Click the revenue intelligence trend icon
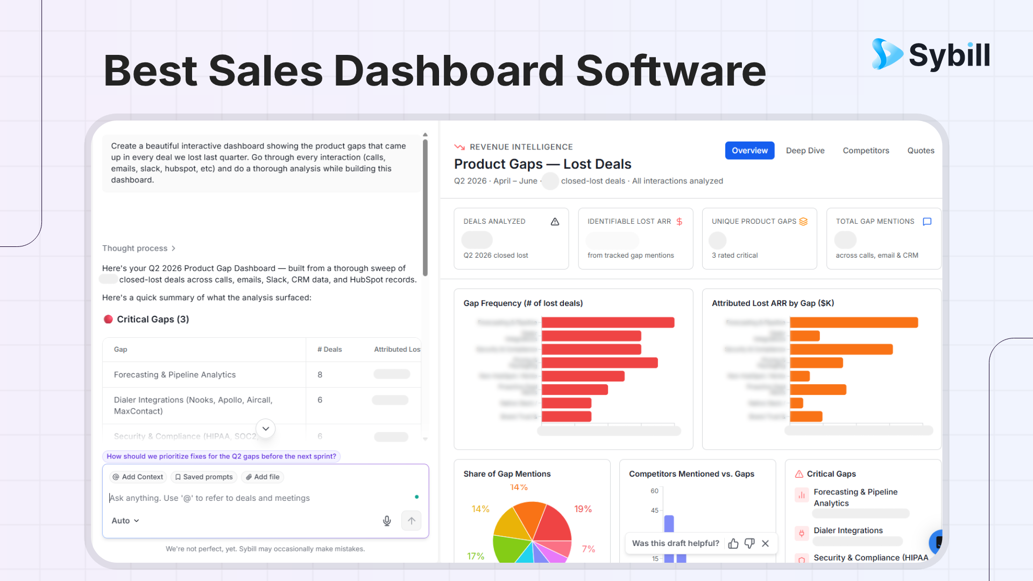 [x=459, y=147]
